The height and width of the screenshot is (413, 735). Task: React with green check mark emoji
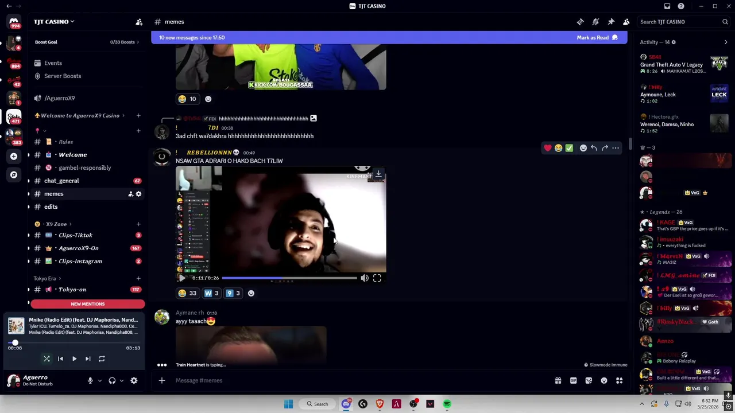click(569, 148)
